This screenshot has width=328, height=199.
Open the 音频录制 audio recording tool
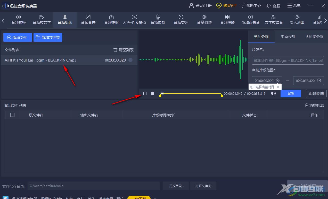click(158, 20)
